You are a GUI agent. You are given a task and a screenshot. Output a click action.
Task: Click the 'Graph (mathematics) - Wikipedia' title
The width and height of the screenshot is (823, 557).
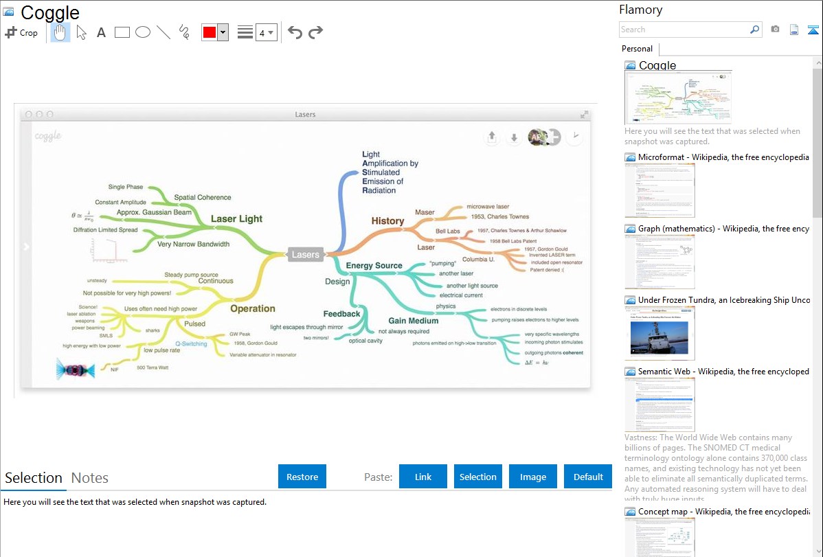coord(723,229)
